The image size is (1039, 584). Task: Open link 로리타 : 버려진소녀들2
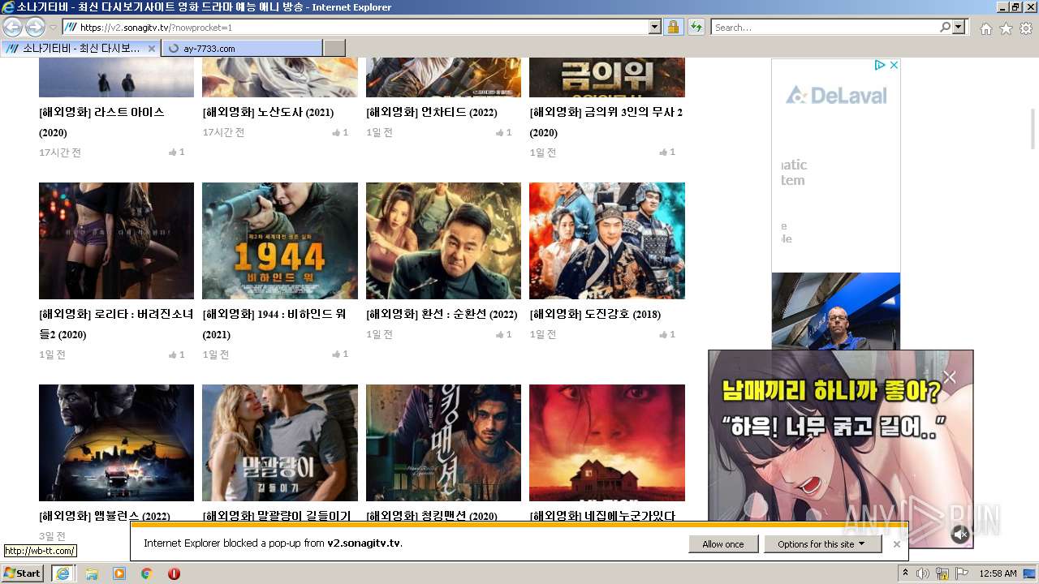click(116, 324)
